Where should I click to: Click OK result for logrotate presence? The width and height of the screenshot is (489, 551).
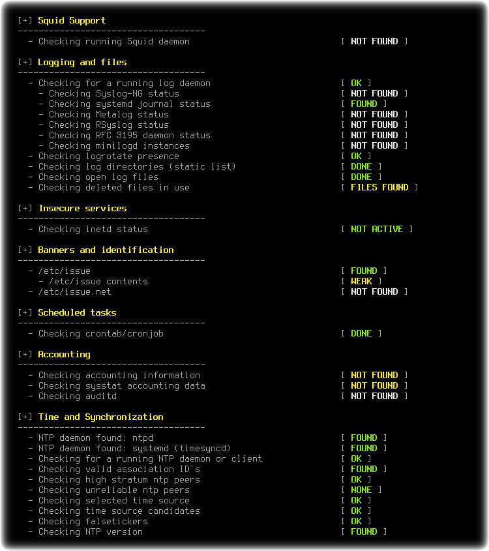356,156
